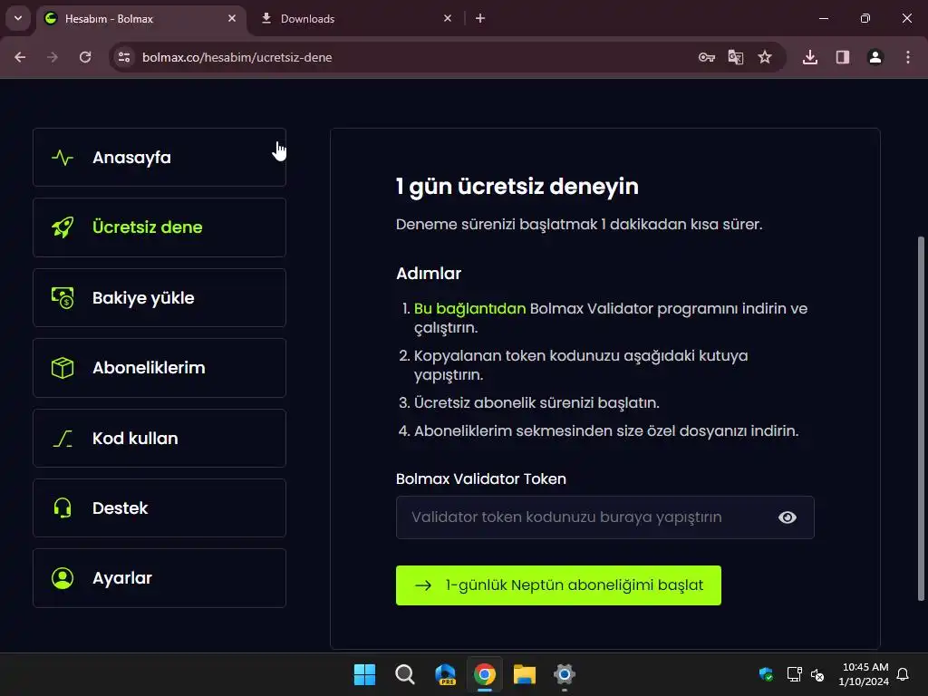The image size is (928, 696).
Task: Click money icon beside Bakiye yükle
Action: point(63,297)
